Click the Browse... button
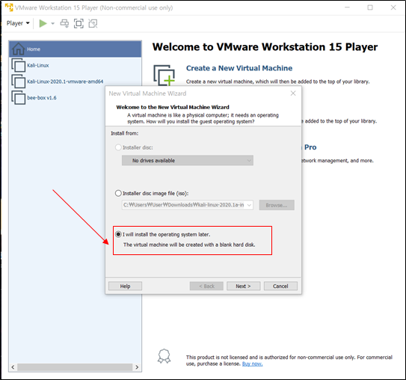 click(277, 205)
